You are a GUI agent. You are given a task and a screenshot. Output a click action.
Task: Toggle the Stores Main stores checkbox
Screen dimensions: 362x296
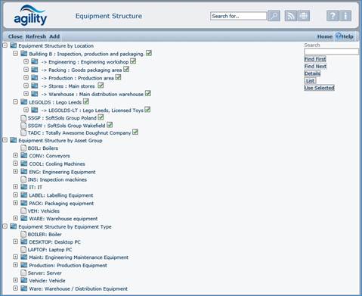pos(101,86)
